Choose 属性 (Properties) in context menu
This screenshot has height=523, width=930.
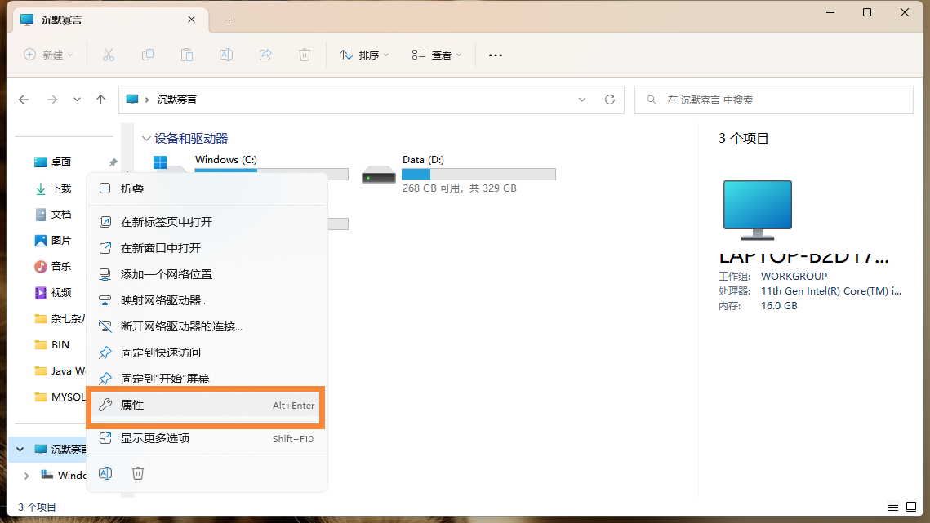click(x=207, y=405)
